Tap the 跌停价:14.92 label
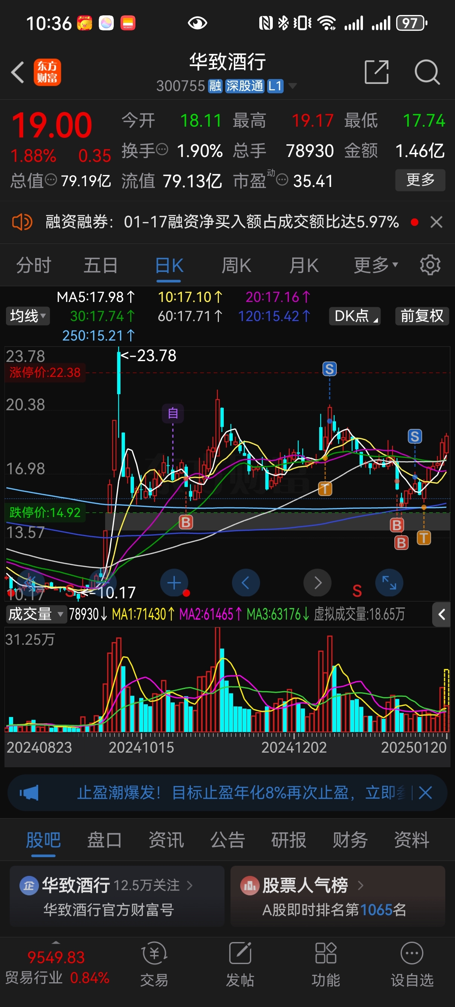Viewport: 455px width, 1007px height. point(45,512)
